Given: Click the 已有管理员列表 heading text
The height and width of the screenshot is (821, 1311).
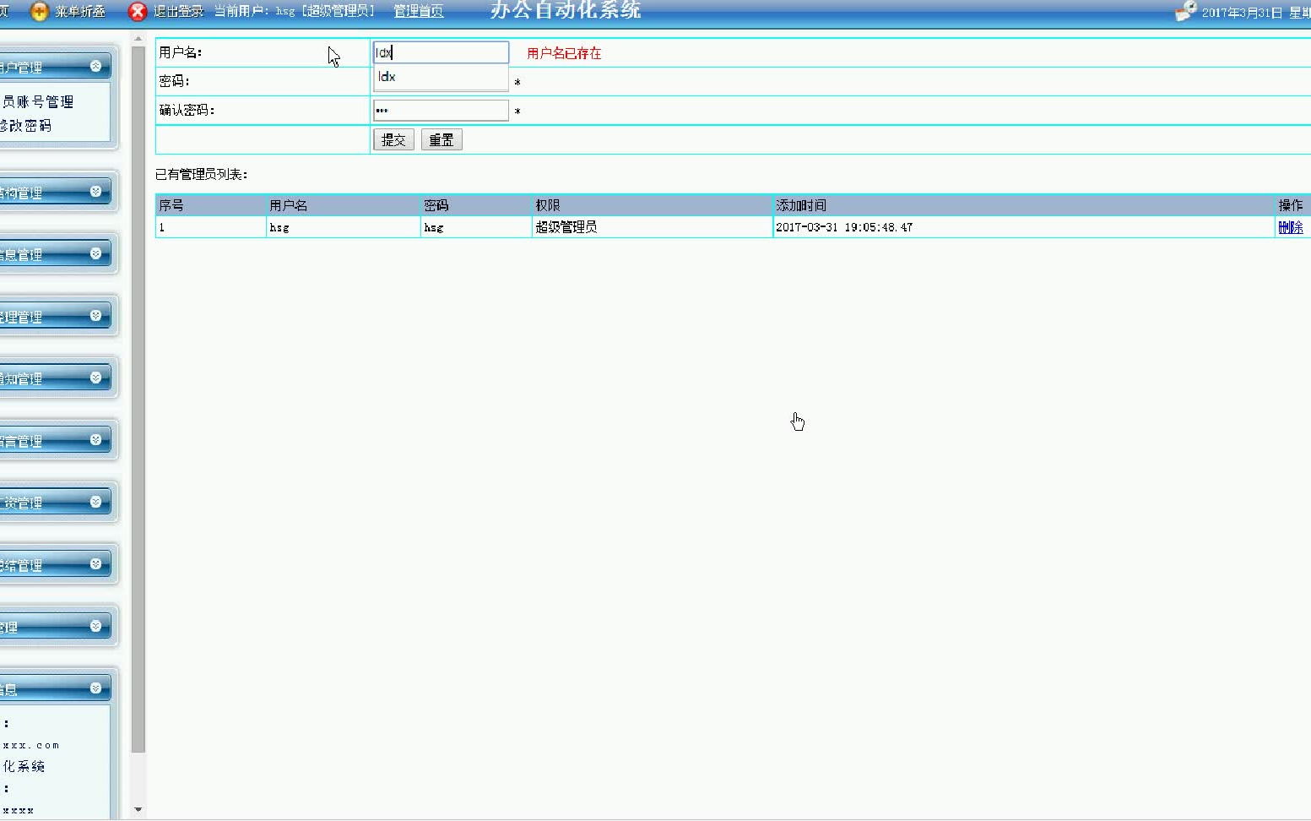Looking at the screenshot, I should (201, 175).
